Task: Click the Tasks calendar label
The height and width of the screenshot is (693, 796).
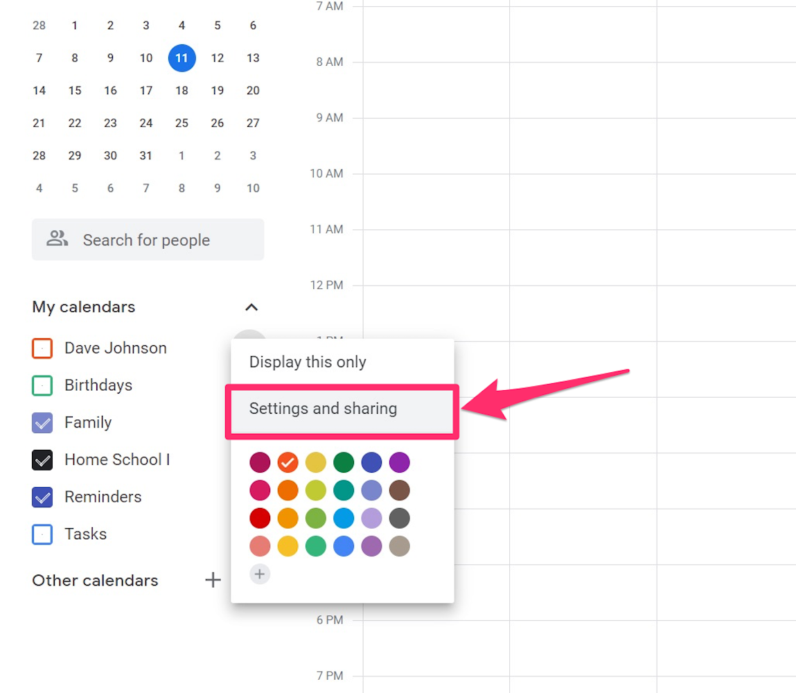Action: pos(86,534)
